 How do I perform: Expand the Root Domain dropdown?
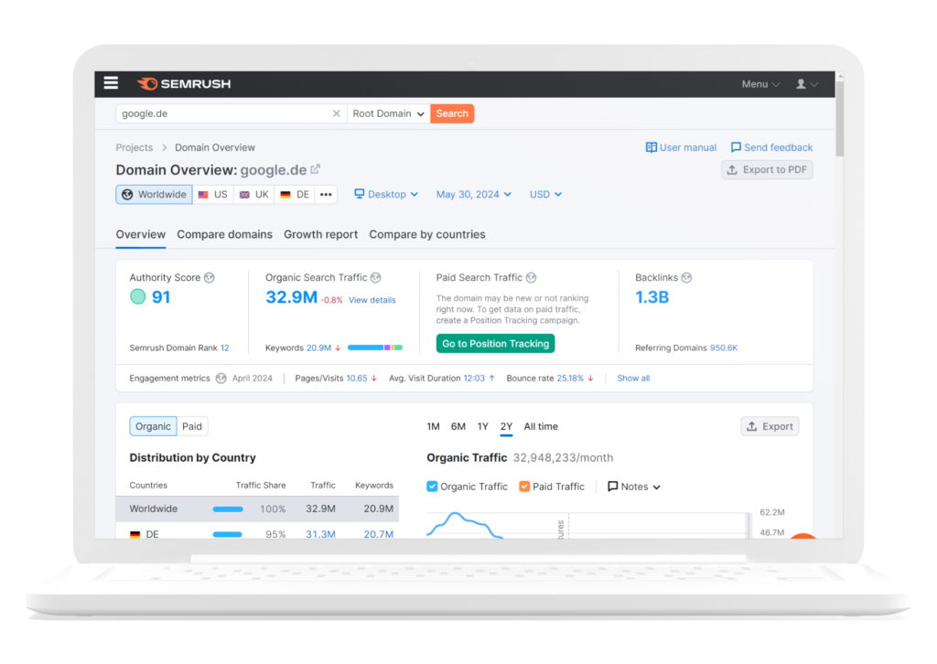389,114
